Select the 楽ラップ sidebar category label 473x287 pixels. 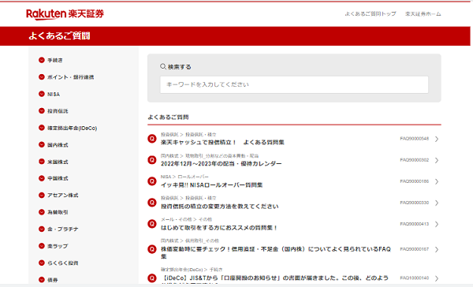pyautogui.click(x=58, y=246)
